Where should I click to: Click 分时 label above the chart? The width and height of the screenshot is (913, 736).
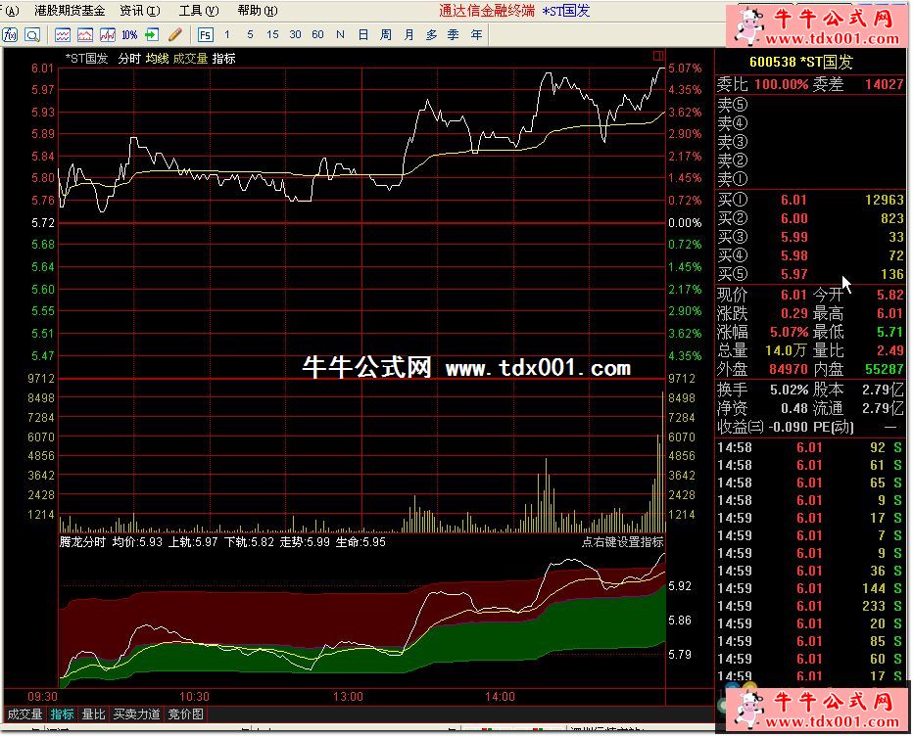129,59
